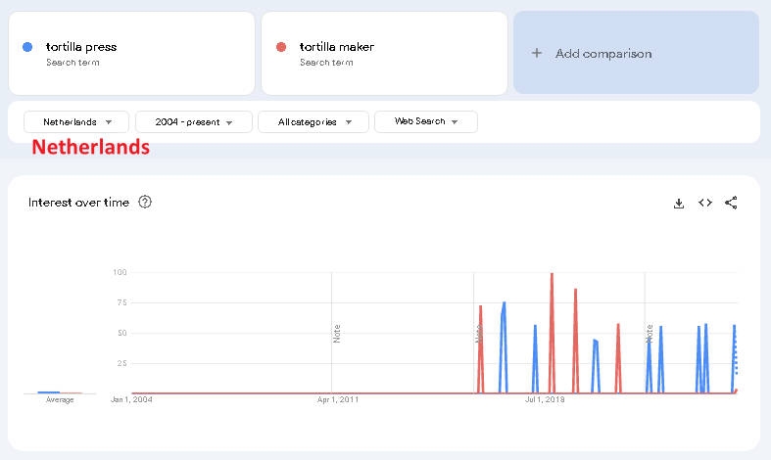Expand the All categories dropdown
This screenshot has width=771, height=460.
coord(313,122)
